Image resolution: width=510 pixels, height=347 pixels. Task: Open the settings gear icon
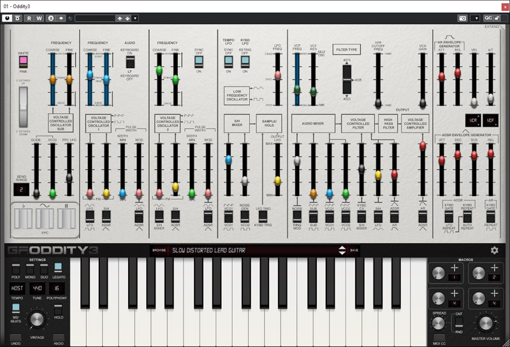pos(494,250)
